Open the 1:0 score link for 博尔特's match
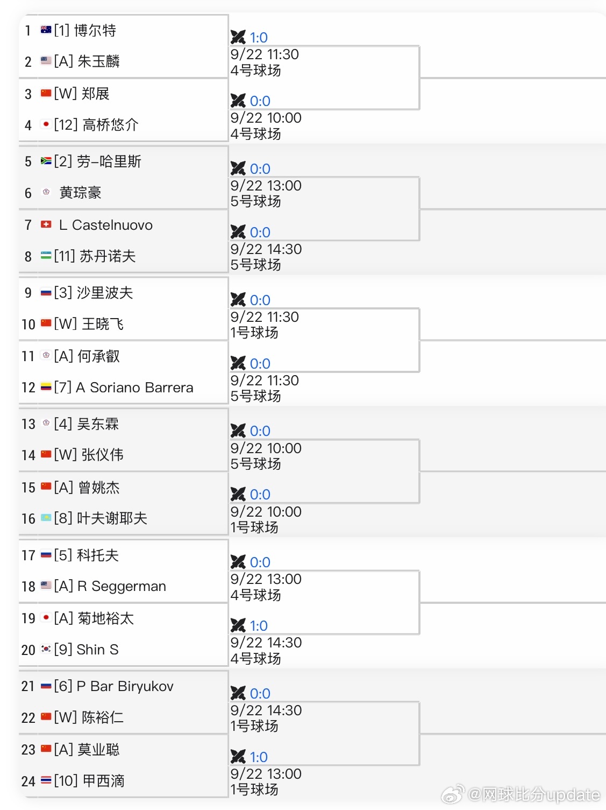Image resolution: width=606 pixels, height=810 pixels. (259, 38)
